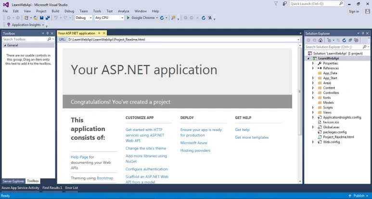Open the Find Results 1 tab
Viewport: 372px width, 199px height.
[52, 188]
